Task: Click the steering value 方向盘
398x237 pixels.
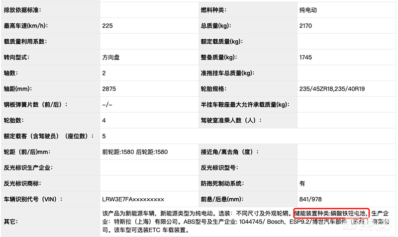Action: point(111,57)
